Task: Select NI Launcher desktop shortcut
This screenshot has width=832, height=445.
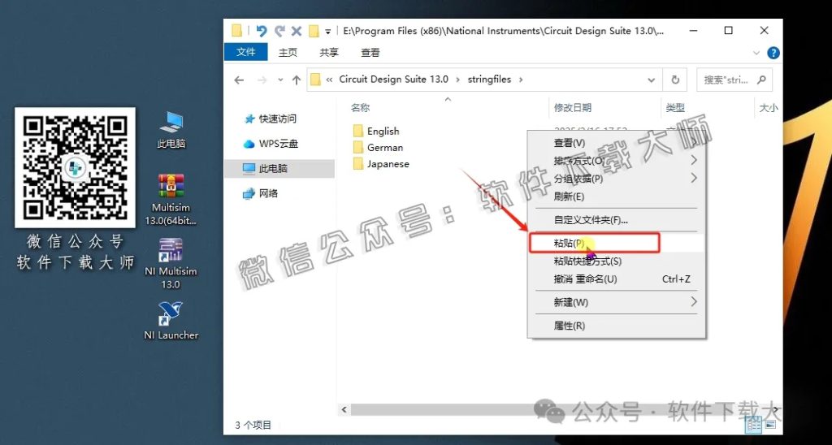Action: click(171, 321)
